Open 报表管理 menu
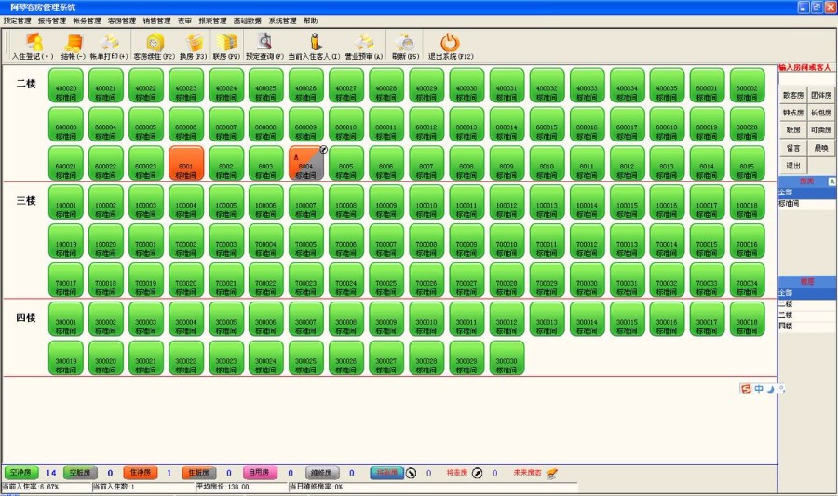838x496 pixels. point(212,20)
